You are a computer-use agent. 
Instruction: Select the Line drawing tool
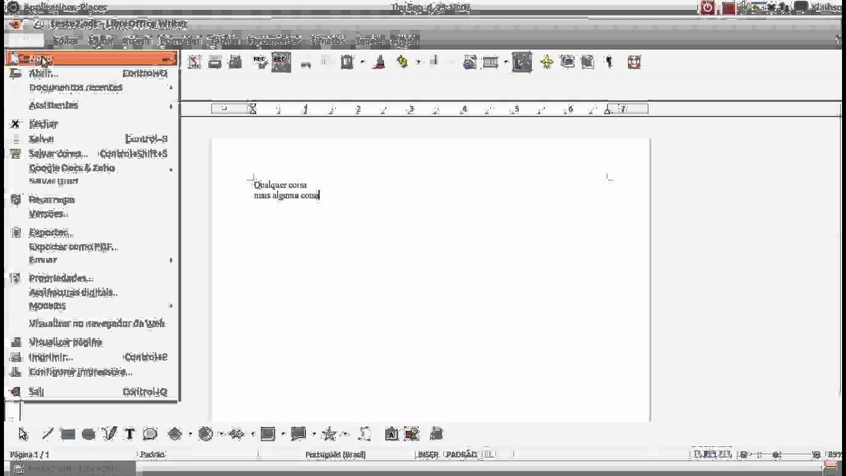point(48,434)
